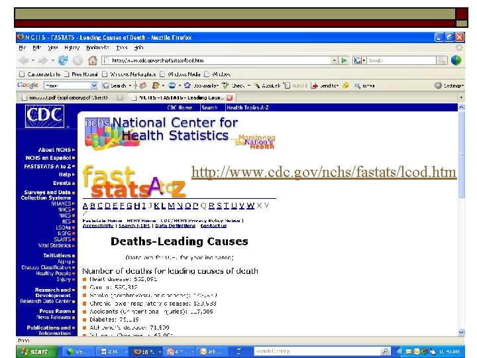Open the Help menu

tap(138, 48)
